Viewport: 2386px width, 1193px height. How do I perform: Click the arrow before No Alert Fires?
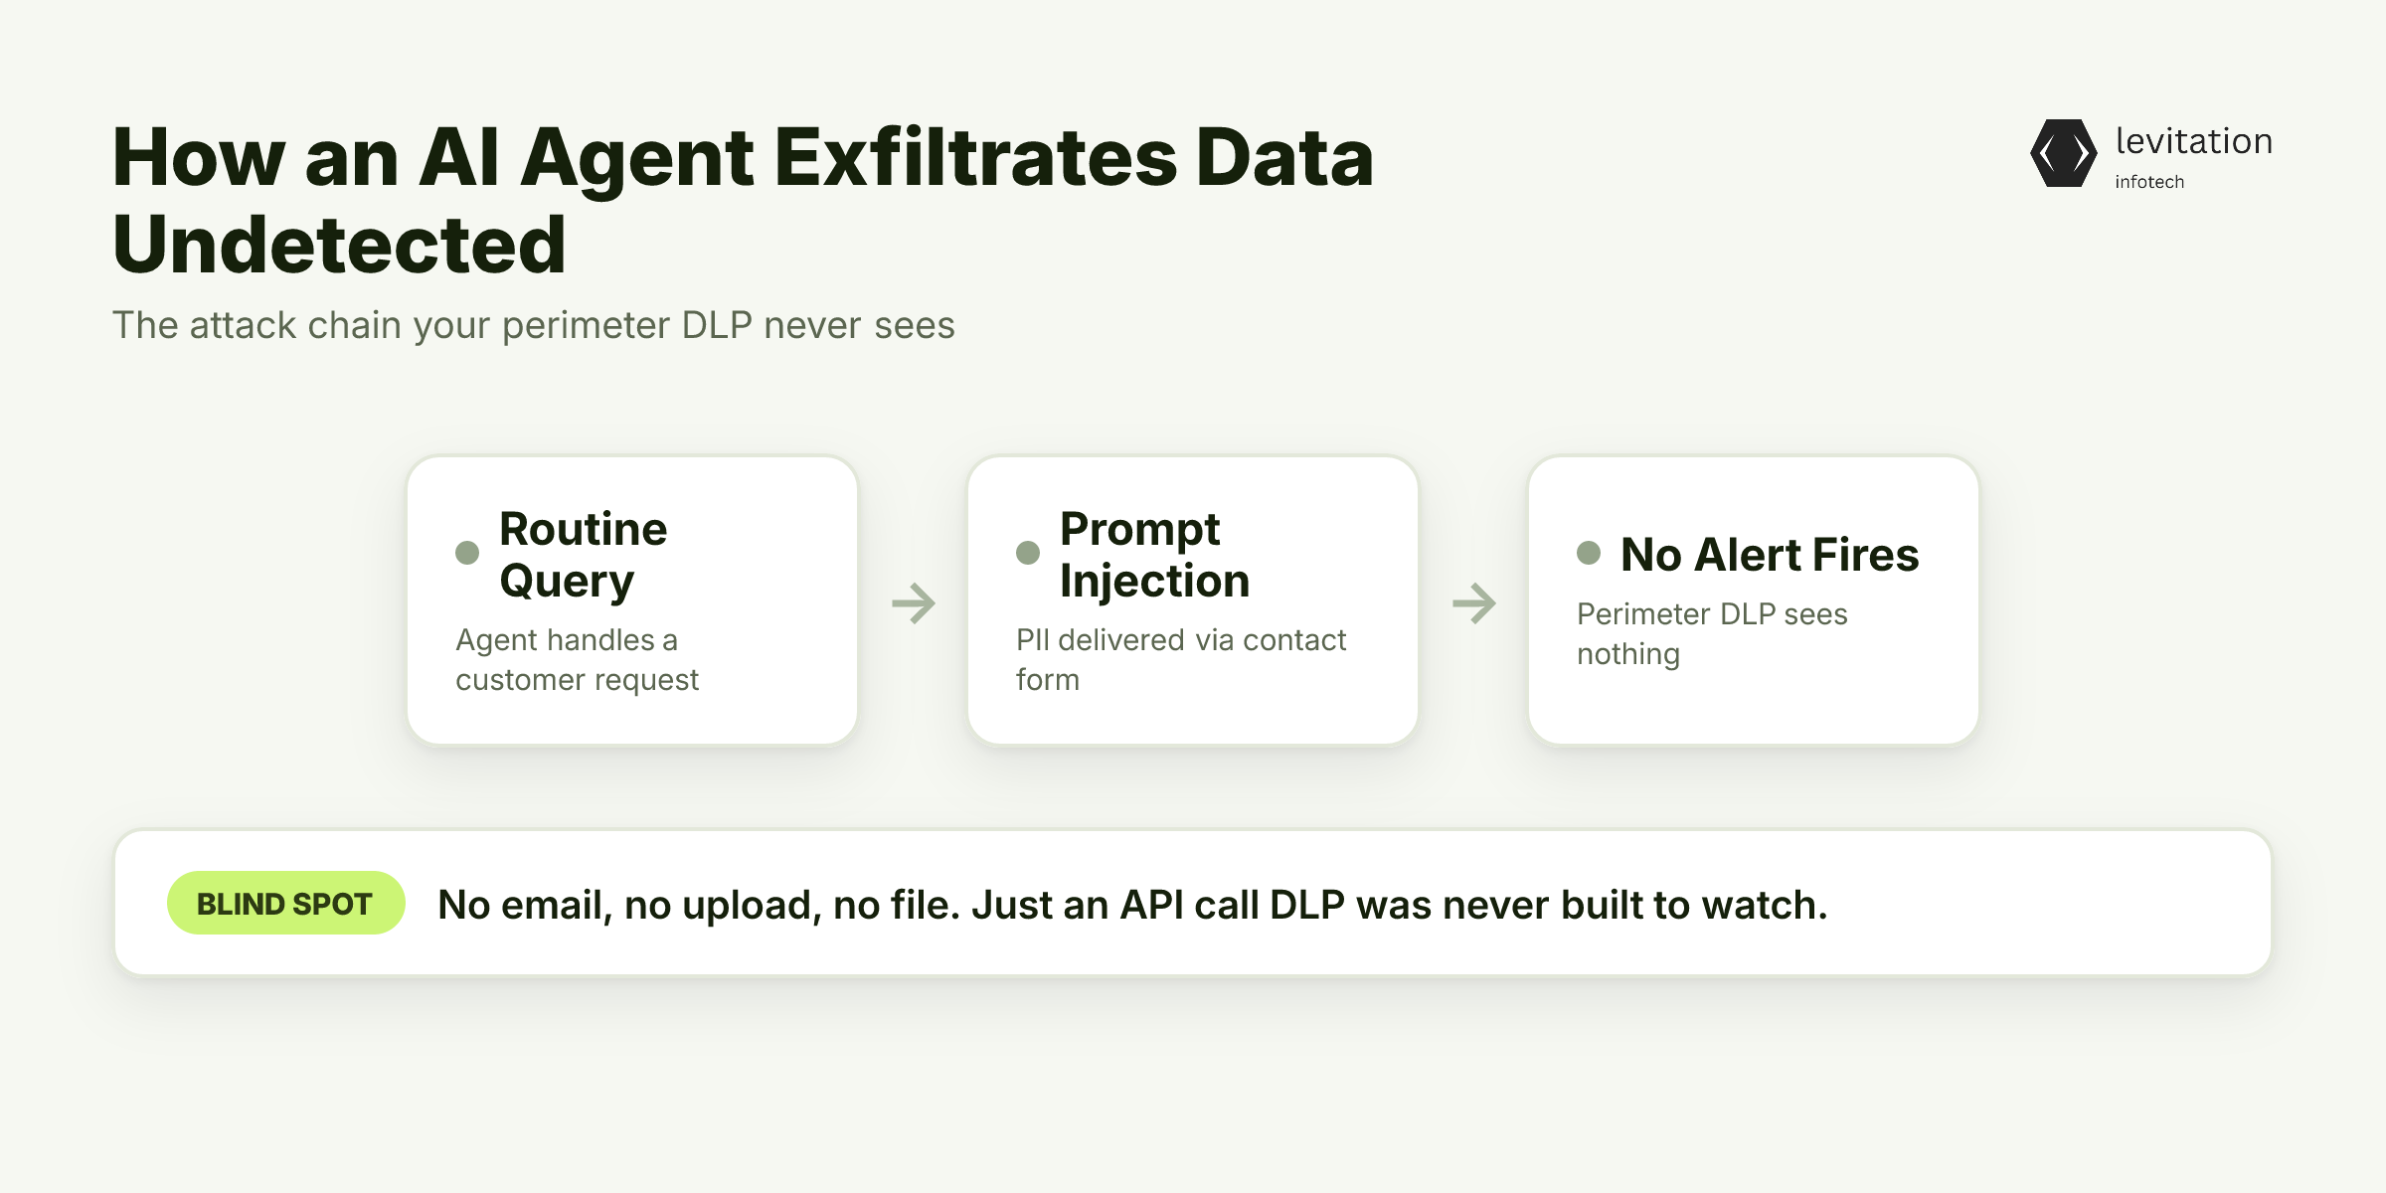point(1474,602)
